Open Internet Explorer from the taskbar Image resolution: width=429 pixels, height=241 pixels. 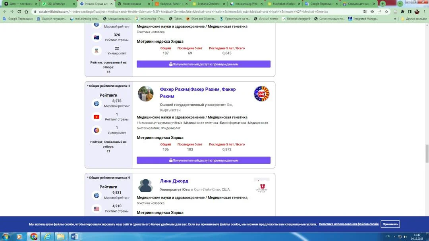pyautogui.click(x=47, y=237)
